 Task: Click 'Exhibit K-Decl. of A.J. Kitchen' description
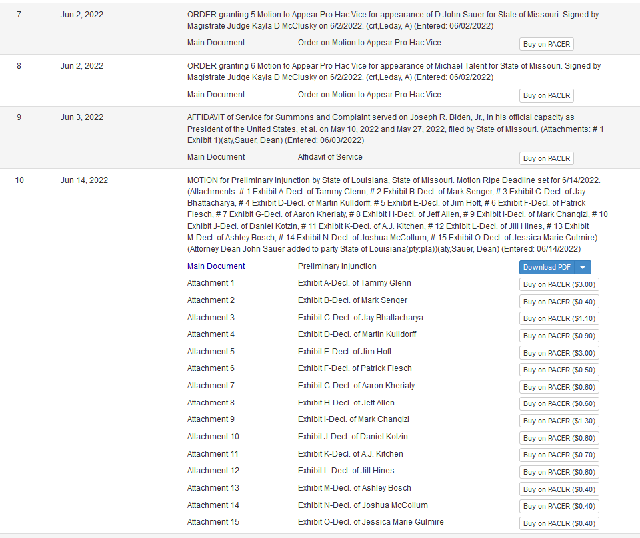350,454
